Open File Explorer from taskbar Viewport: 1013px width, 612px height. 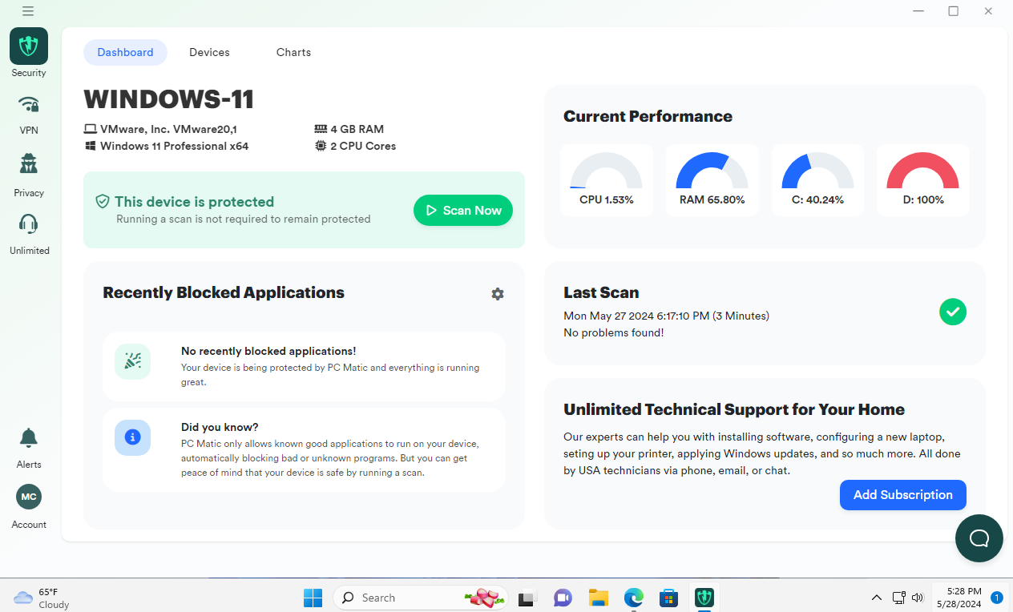tap(598, 598)
